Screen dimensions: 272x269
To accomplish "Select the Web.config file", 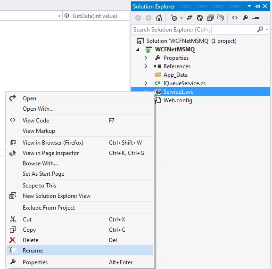I will click(x=178, y=100).
